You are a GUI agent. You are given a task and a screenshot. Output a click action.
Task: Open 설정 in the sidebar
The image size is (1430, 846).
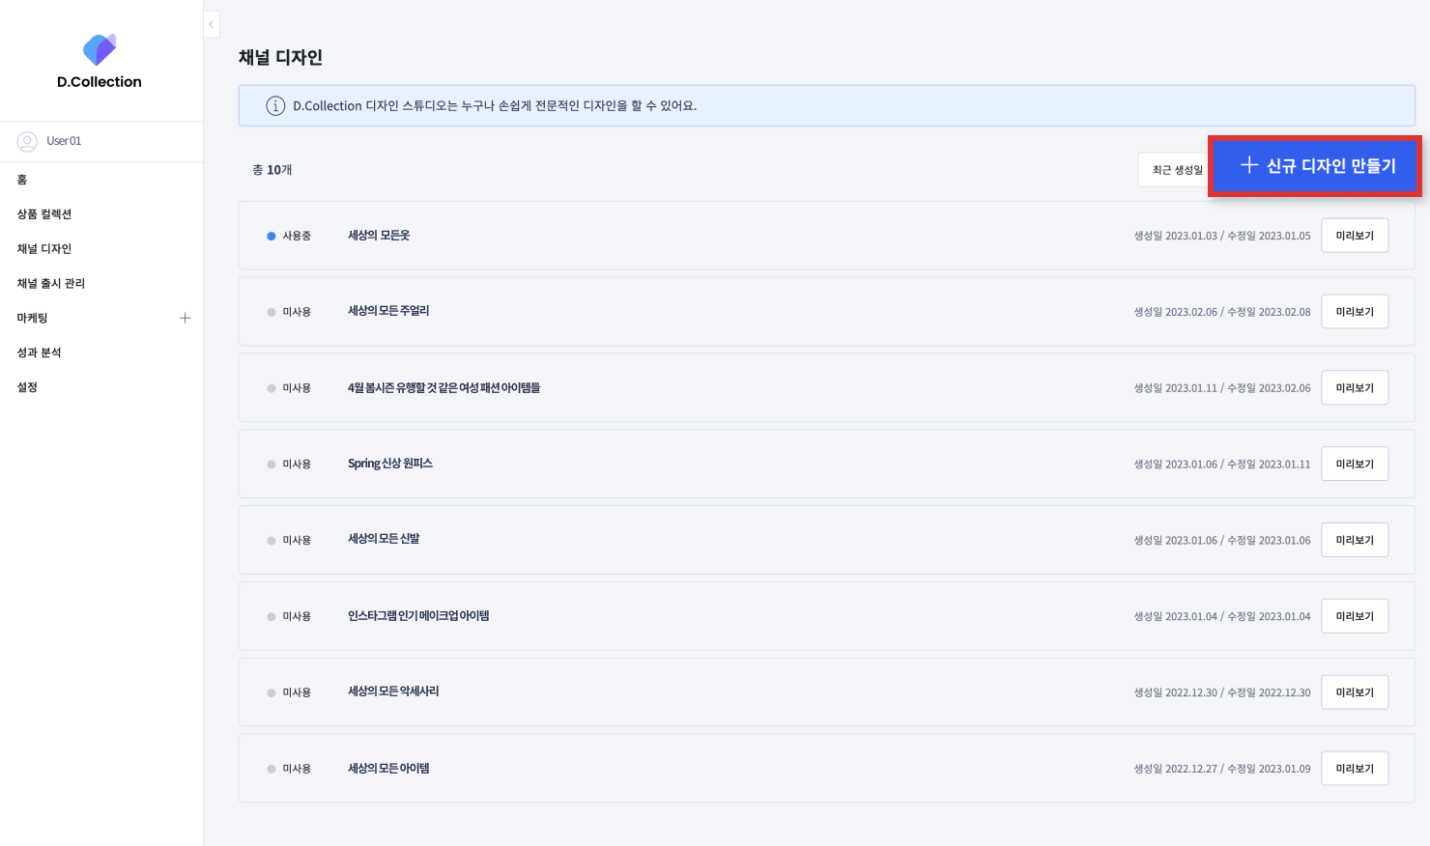click(x=27, y=387)
